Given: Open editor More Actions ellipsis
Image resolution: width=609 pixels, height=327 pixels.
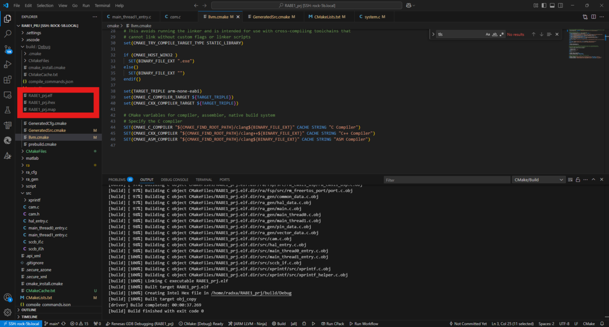Looking at the screenshot, I should point(601,17).
